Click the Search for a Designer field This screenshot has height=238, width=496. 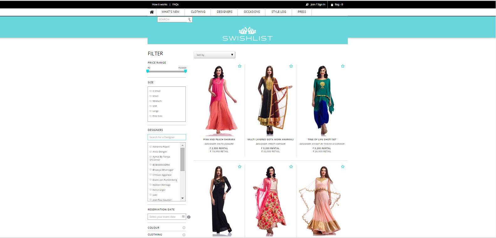pyautogui.click(x=167, y=137)
